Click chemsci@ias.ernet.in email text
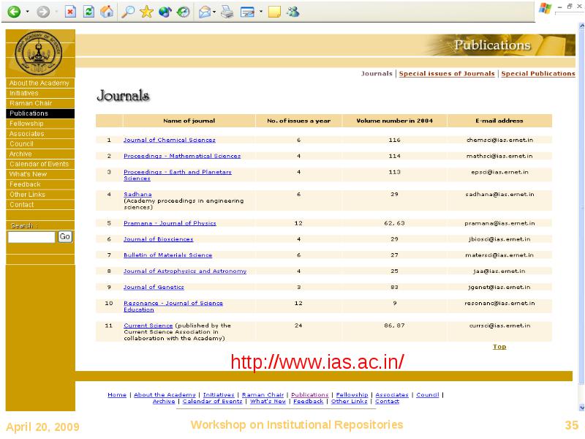The image size is (585, 439). pos(499,140)
